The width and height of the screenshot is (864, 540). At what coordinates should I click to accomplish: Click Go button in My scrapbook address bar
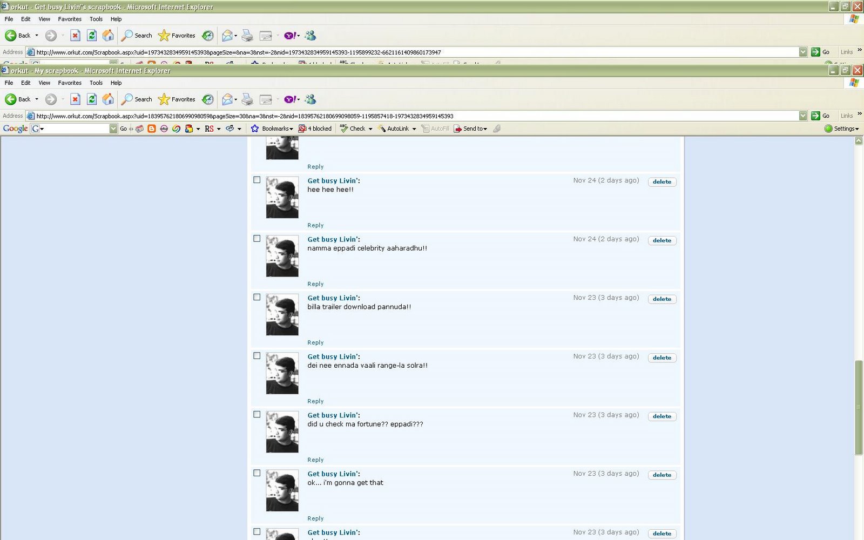820,116
